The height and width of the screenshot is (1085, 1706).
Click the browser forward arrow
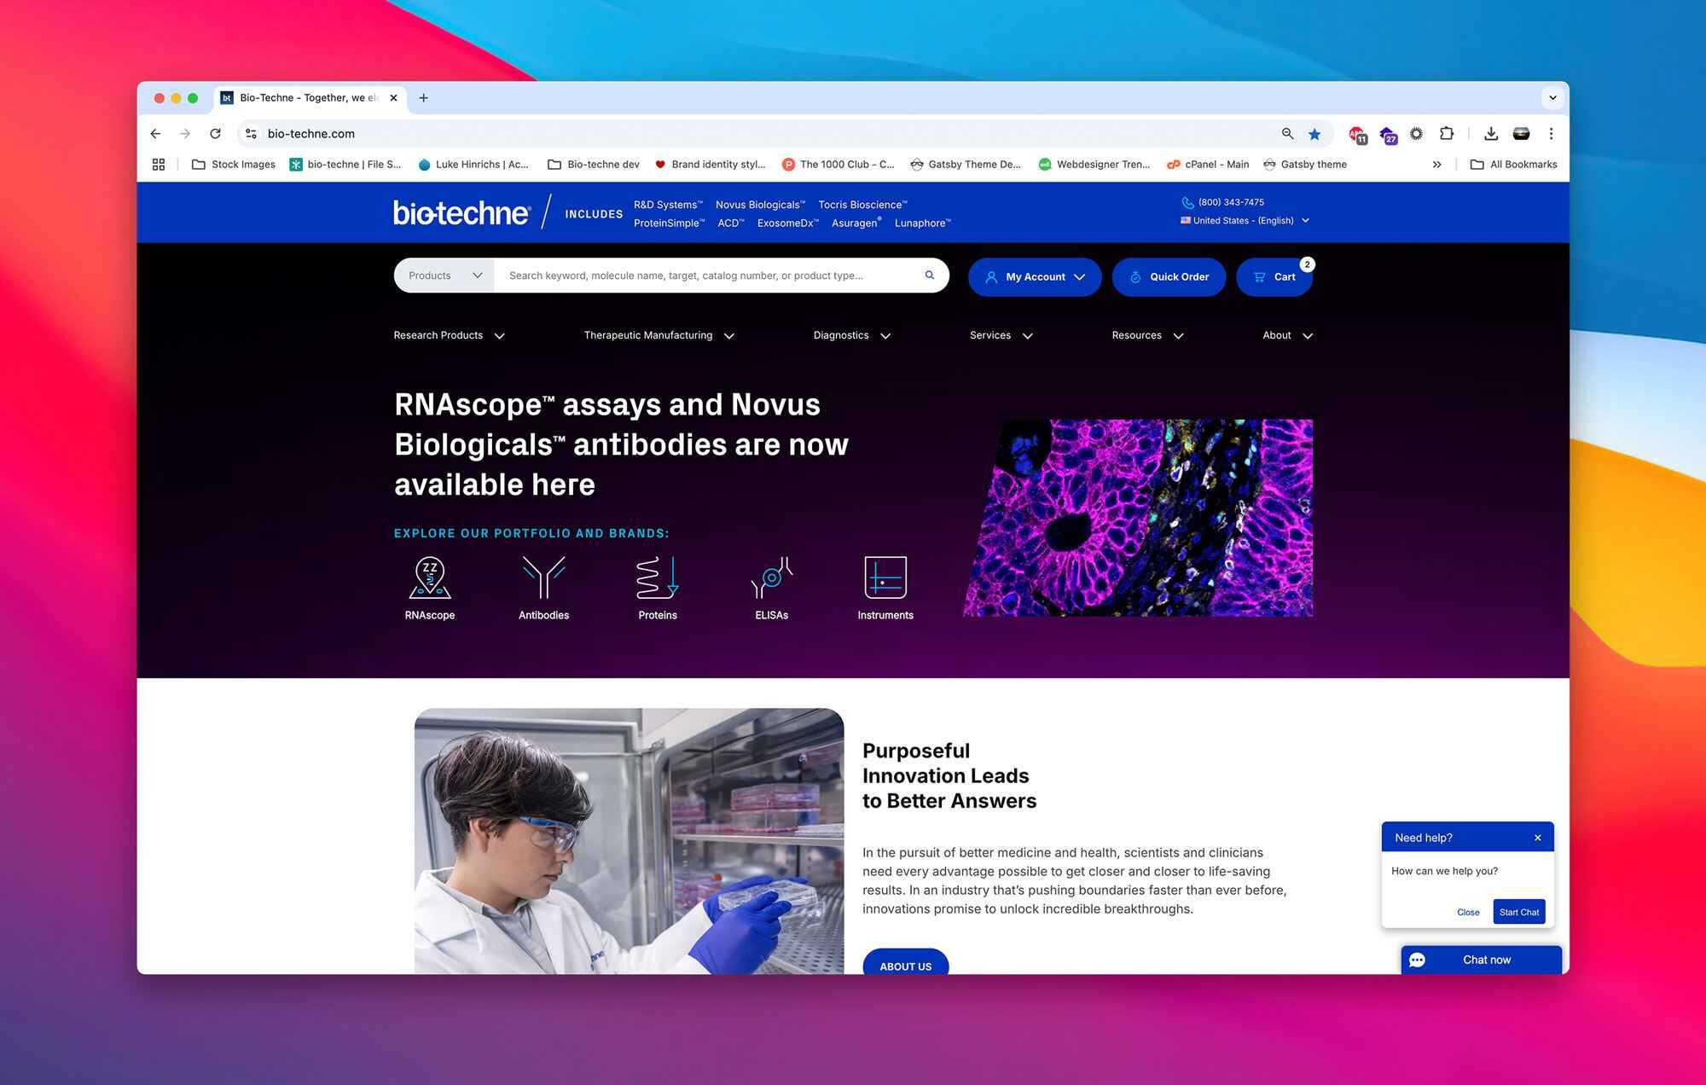click(x=185, y=134)
